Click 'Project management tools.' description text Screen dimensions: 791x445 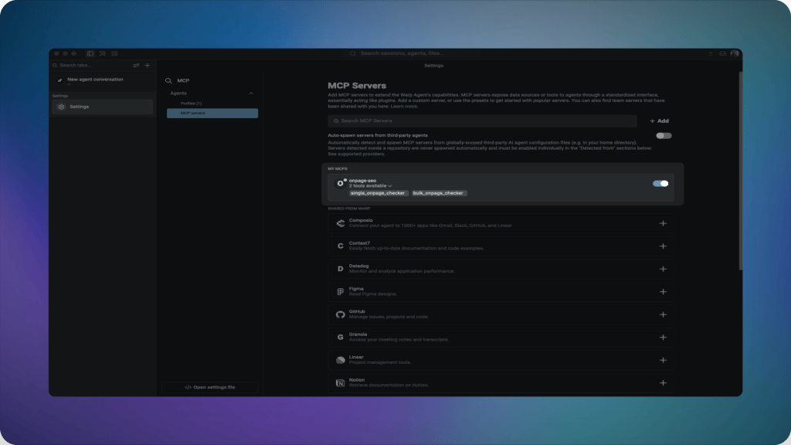(380, 363)
